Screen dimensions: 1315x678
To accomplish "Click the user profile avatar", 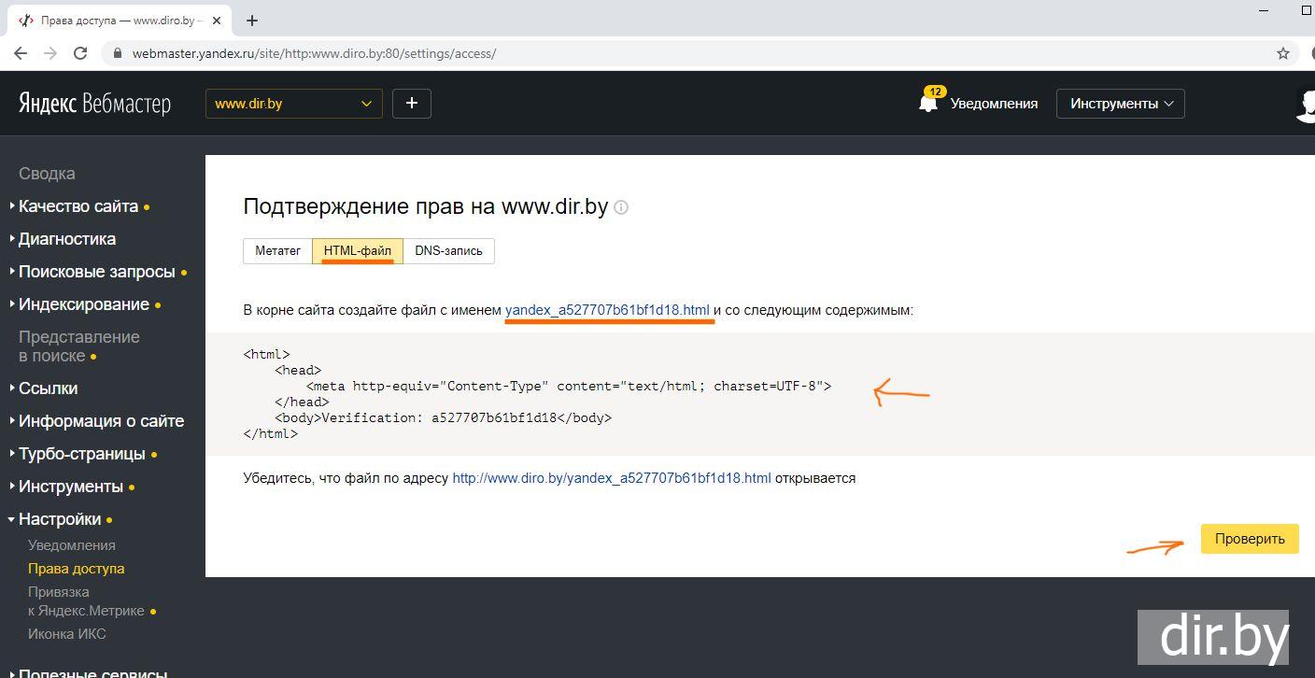I will click(x=1306, y=104).
